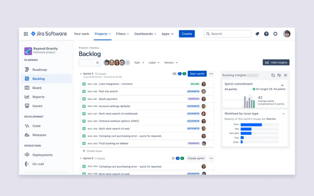Open the app switcher grid icon
The width and height of the screenshot is (314, 196).
click(x=26, y=34)
